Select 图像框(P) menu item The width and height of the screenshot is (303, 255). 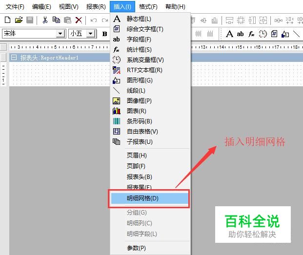pyautogui.click(x=150, y=101)
